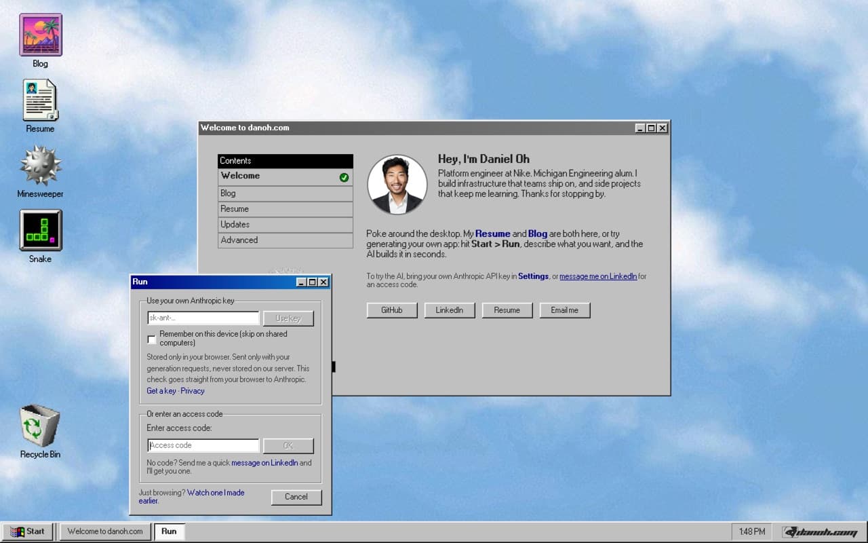Click the Access code input field
Screen dimensions: 868x543
[203, 445]
